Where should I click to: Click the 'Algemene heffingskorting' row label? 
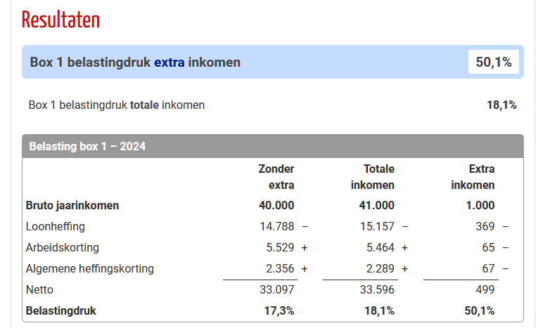(x=89, y=268)
